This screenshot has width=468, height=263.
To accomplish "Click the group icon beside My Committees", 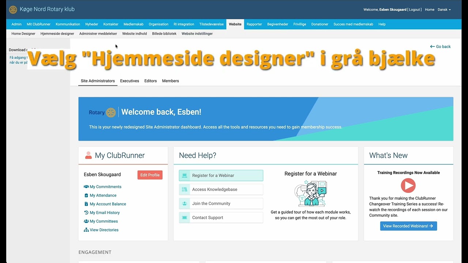I will (86, 221).
